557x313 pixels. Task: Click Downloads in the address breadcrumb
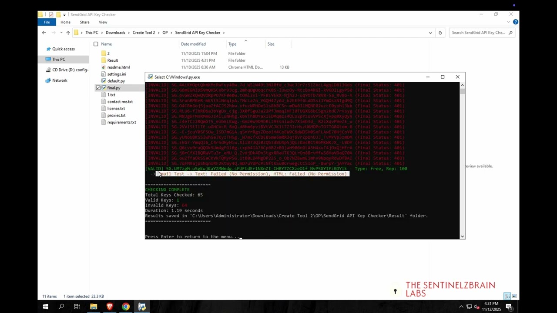point(115,33)
